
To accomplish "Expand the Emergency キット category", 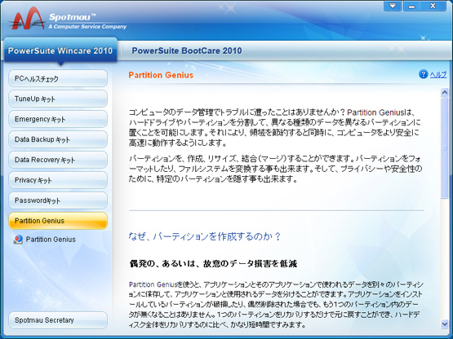I will pos(58,119).
